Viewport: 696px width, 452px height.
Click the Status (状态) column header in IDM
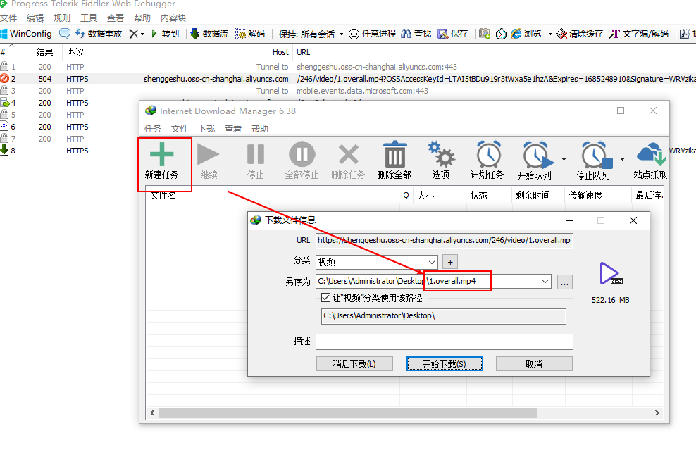point(489,195)
